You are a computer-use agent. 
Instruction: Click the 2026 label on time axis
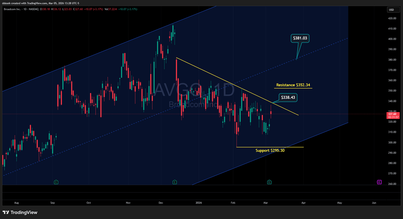click(x=199, y=203)
